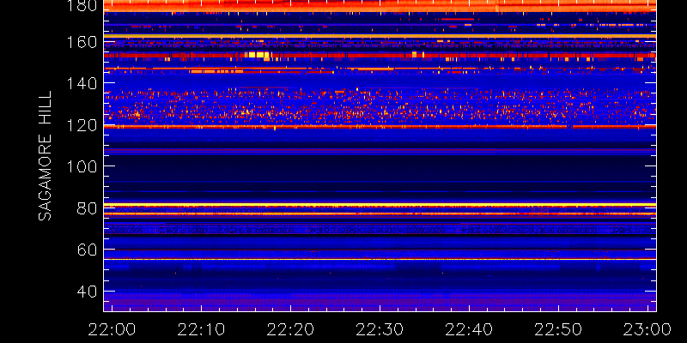Click the 100 frequency axis label
This screenshot has width=687, height=343.
(x=82, y=166)
